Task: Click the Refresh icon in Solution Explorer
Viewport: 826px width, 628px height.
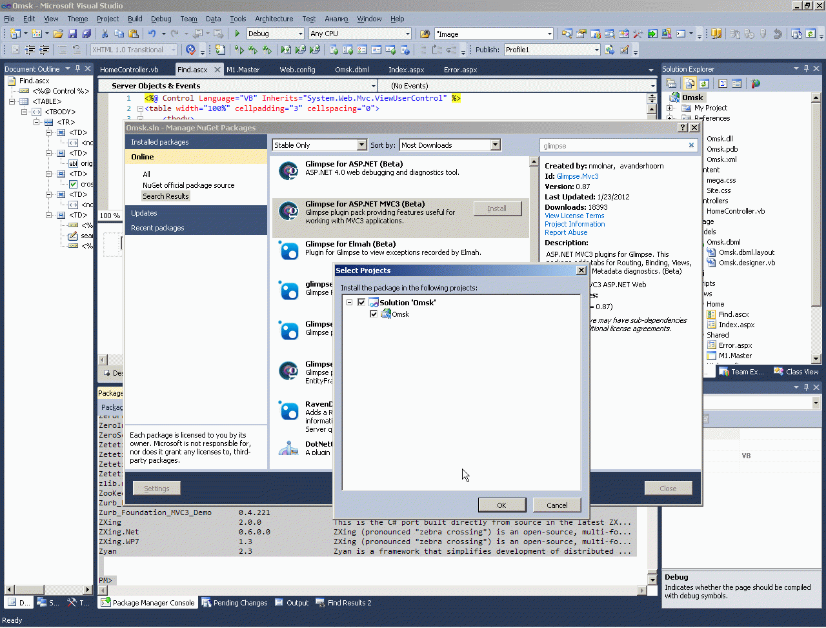Action: [x=704, y=83]
